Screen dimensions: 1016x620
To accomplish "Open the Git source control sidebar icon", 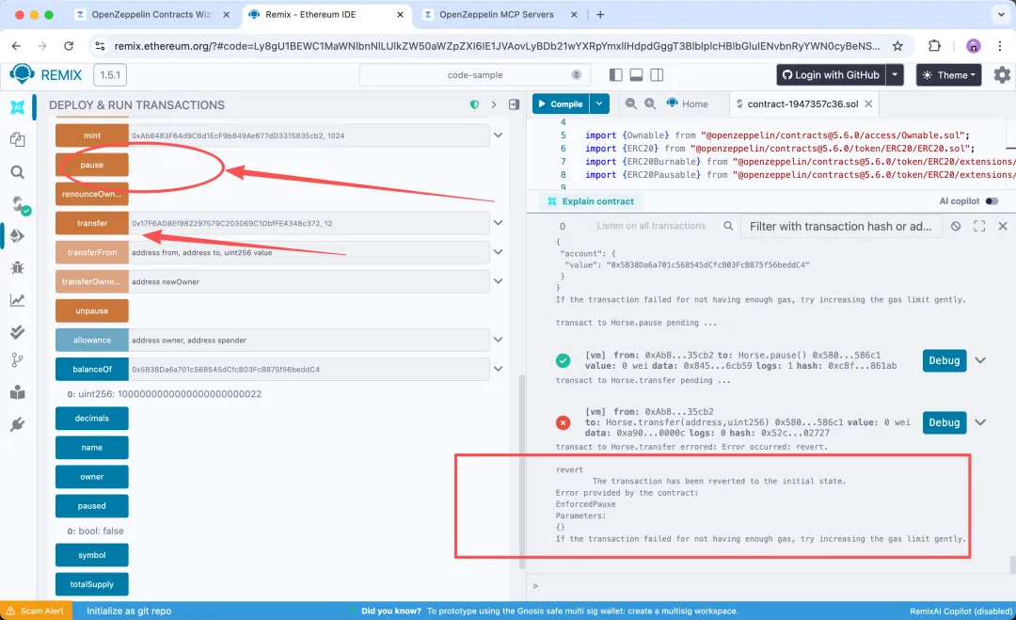I will tap(18, 360).
